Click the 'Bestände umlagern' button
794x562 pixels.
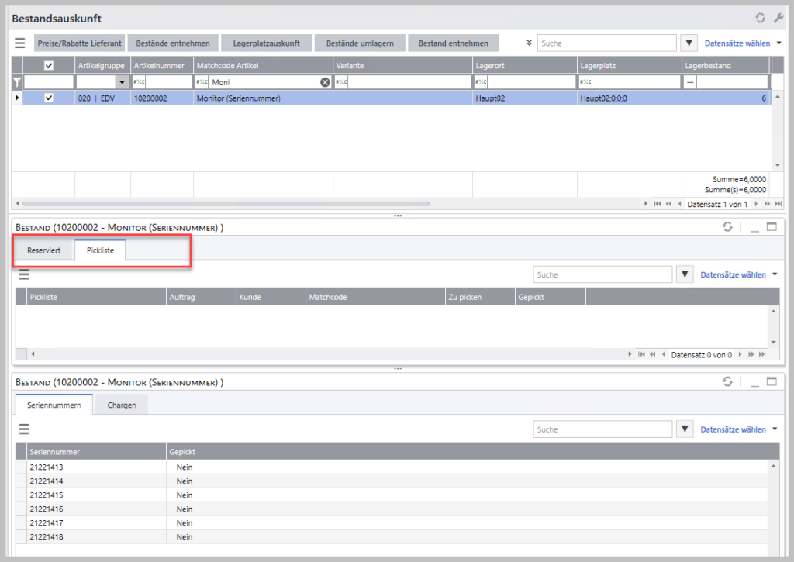[359, 43]
